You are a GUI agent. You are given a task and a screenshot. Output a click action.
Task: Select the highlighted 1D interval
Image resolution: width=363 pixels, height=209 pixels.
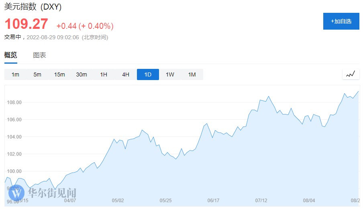[x=148, y=74]
